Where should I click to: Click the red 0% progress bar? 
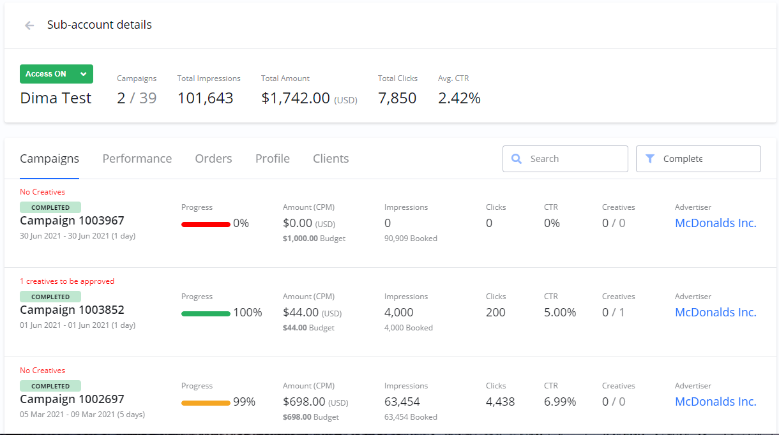[x=206, y=224]
